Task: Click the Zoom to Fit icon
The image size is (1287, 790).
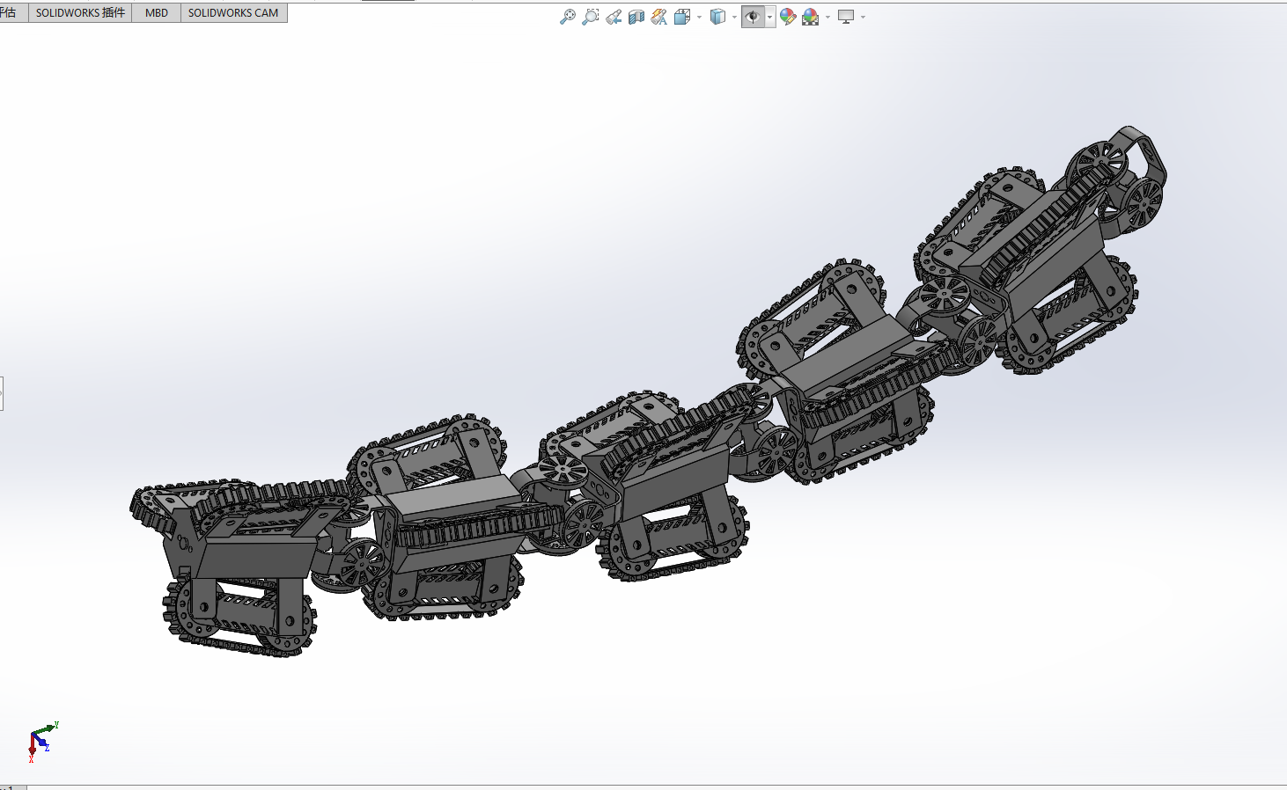Action: tap(568, 17)
